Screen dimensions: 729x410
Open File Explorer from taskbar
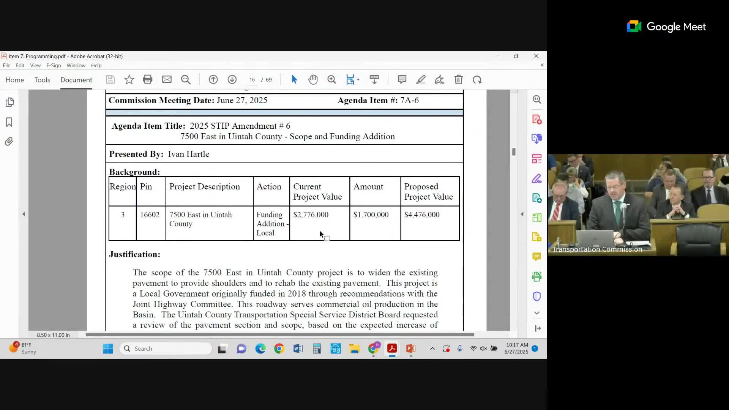coord(355,348)
